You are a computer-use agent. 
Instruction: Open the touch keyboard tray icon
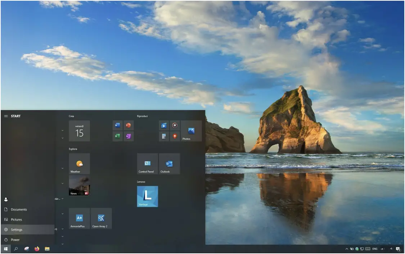[x=368, y=249]
